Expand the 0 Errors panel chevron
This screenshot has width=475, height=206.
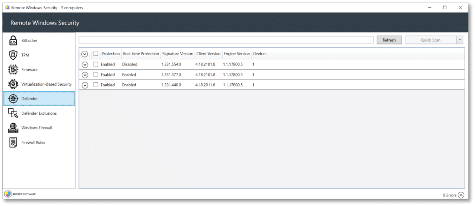tap(461, 195)
